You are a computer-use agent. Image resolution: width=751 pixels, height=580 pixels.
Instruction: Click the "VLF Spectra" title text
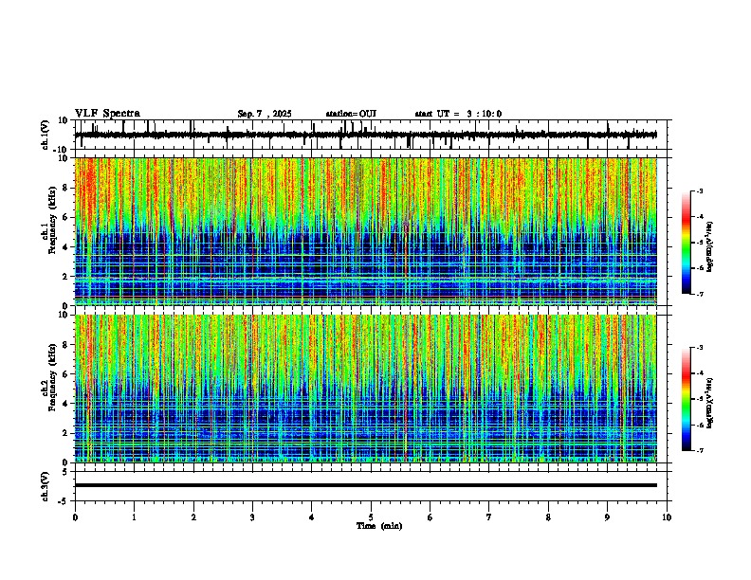pyautogui.click(x=107, y=114)
